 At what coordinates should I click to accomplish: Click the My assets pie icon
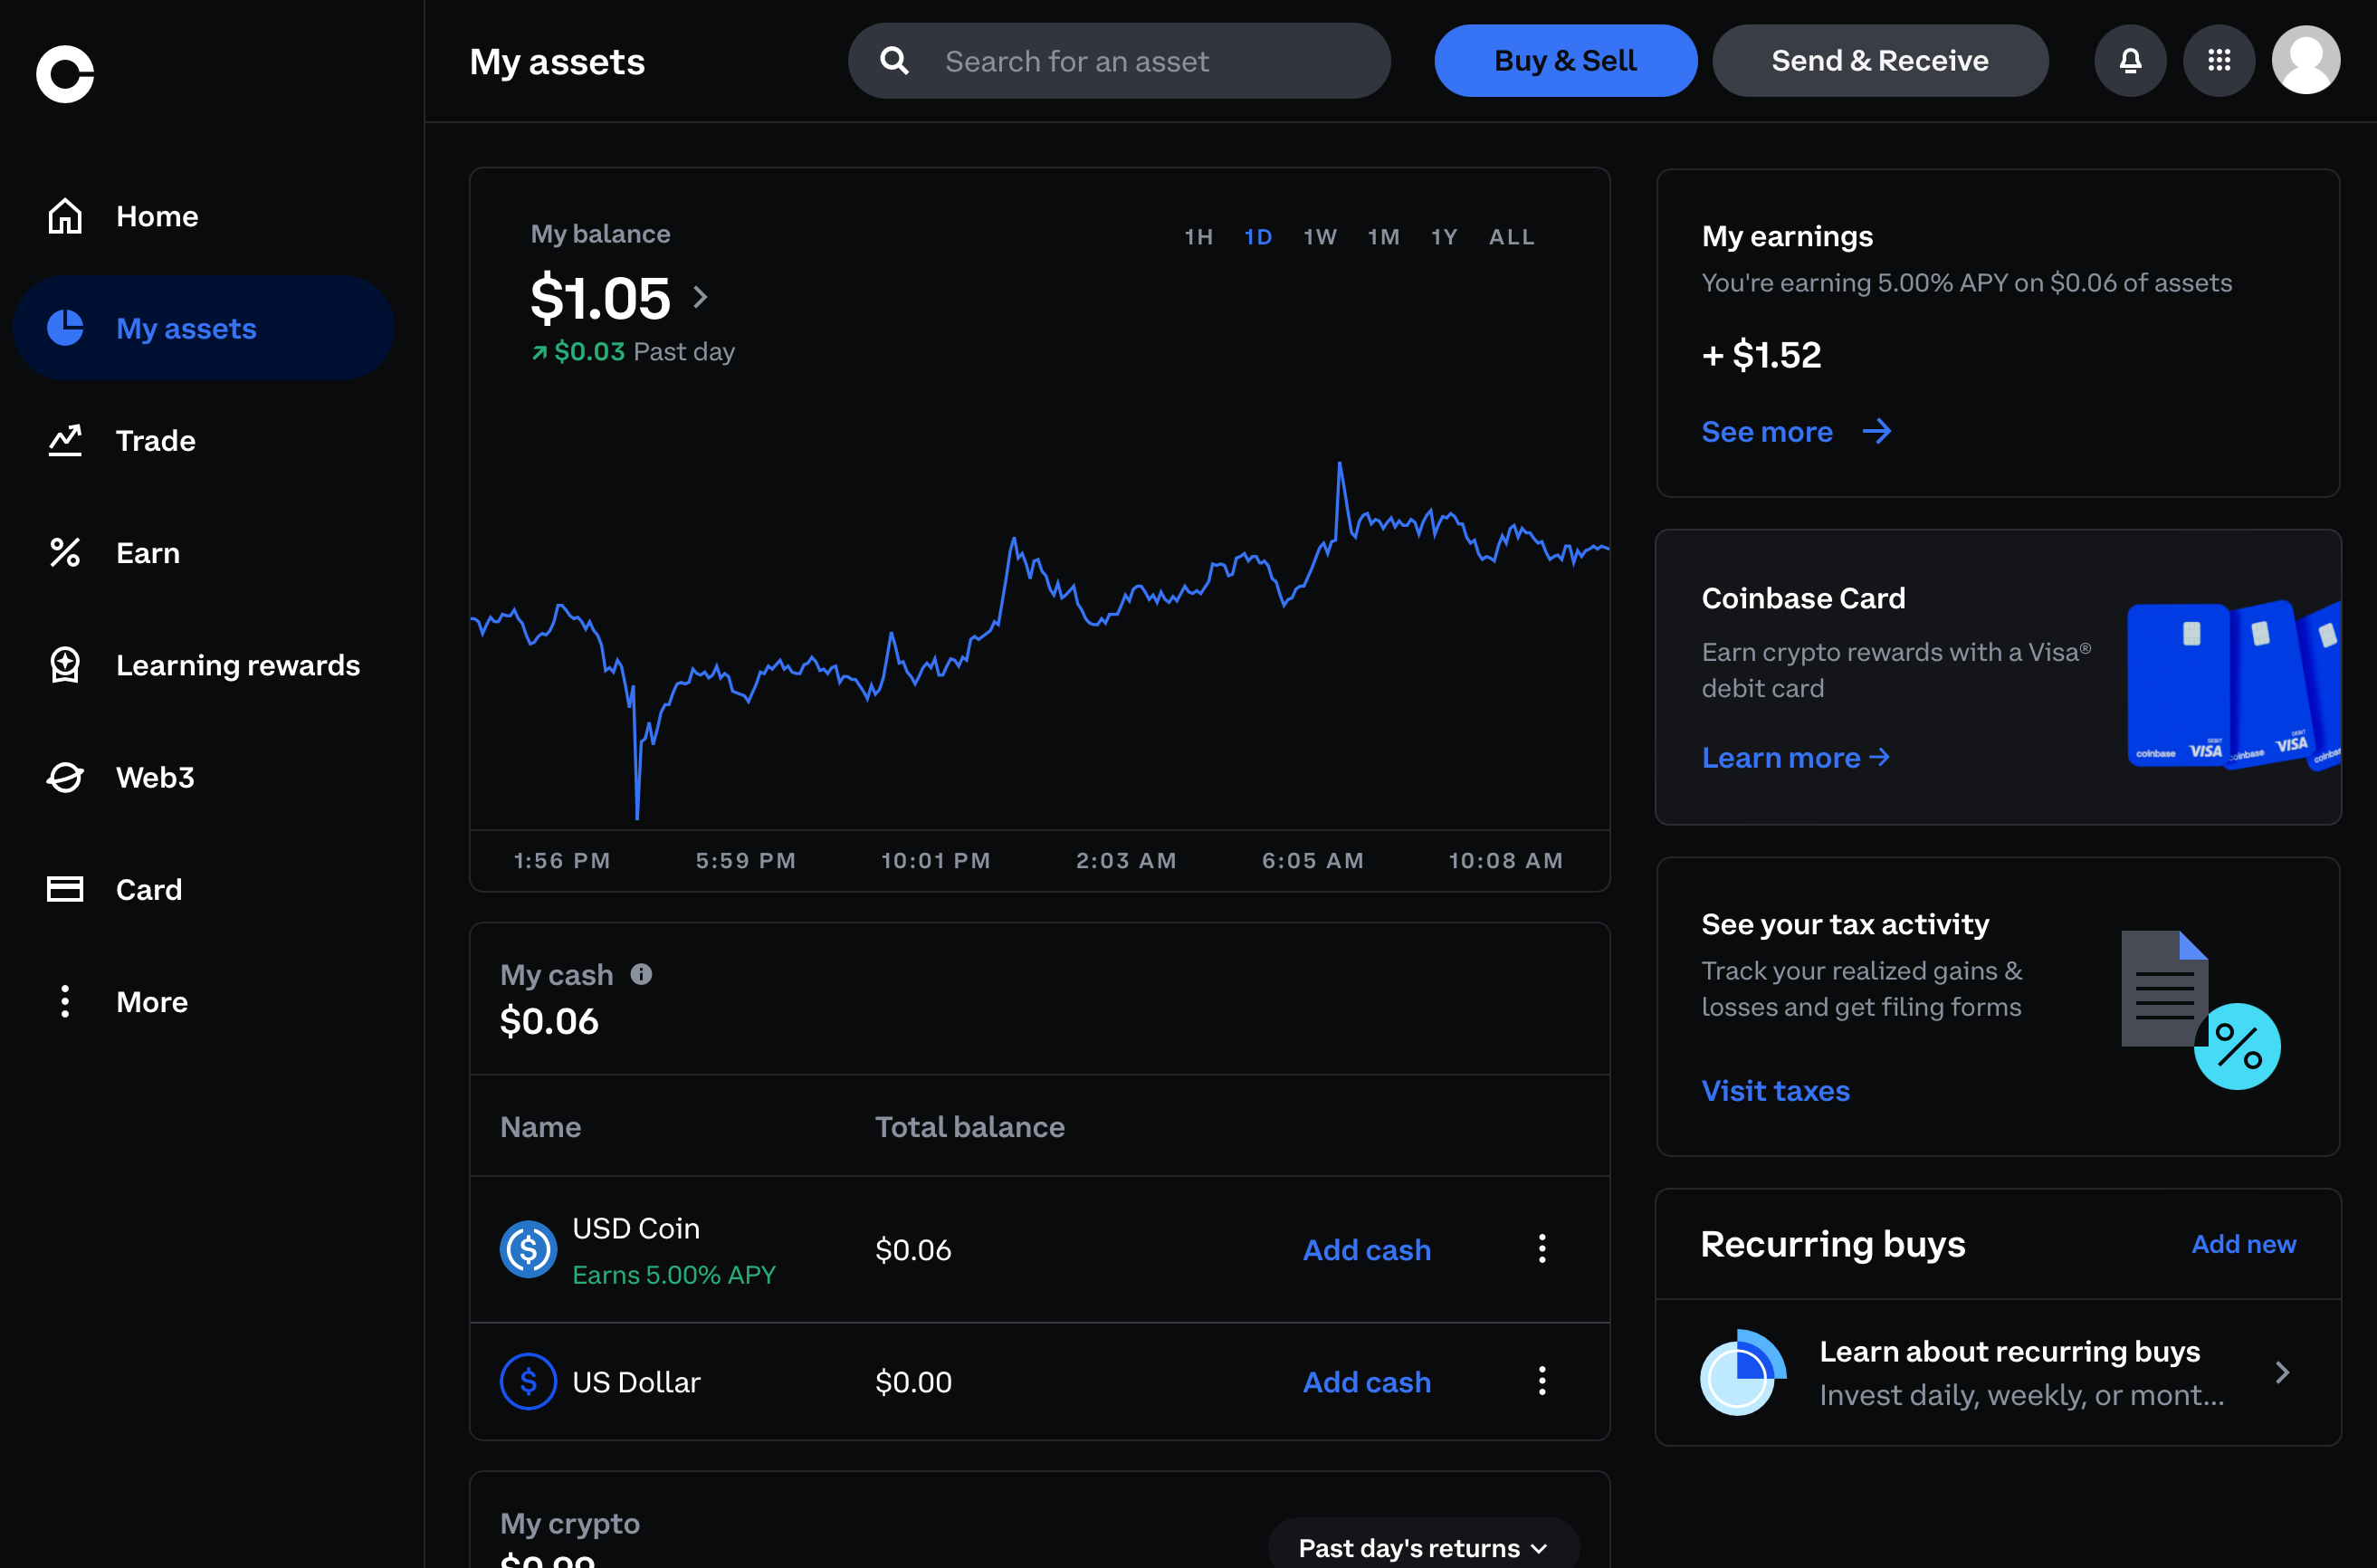click(x=65, y=328)
